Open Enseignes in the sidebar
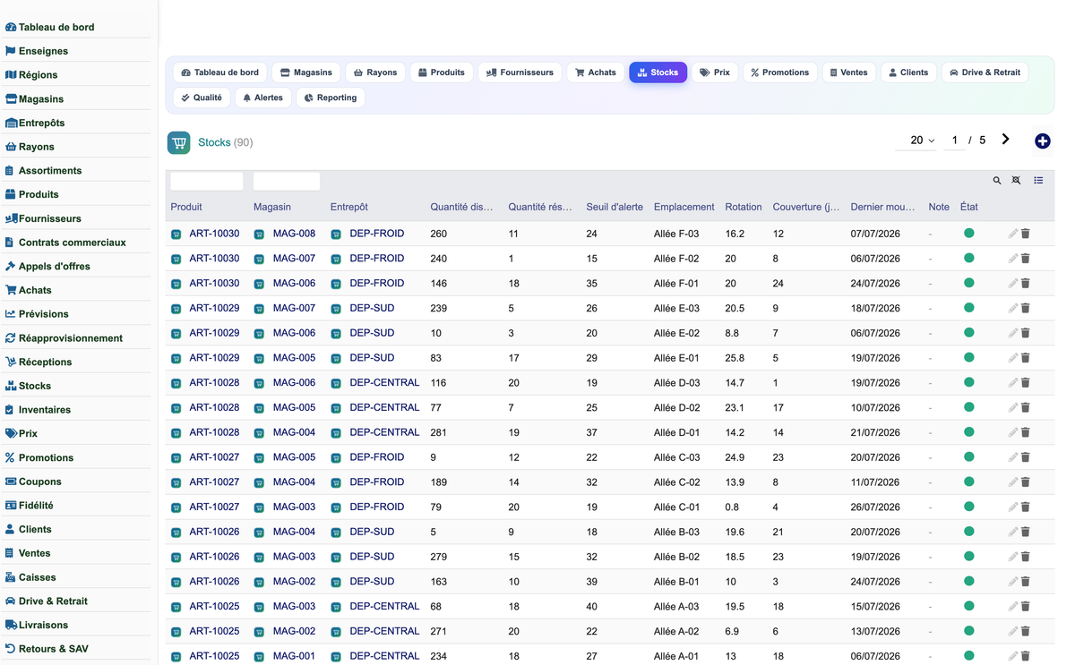The image size is (1075, 665). pos(43,51)
